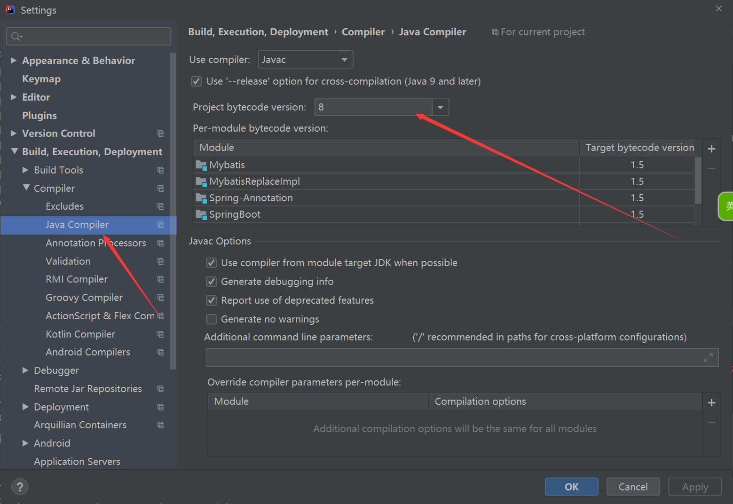Click the Compilation options column header
The height and width of the screenshot is (504, 733).
[x=565, y=402]
